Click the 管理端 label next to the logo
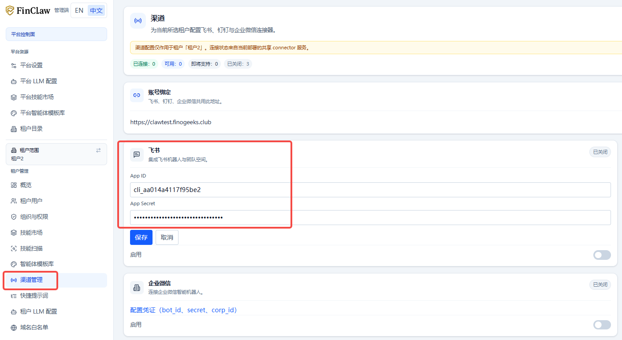Screen dimensions: 622x340 61,10
